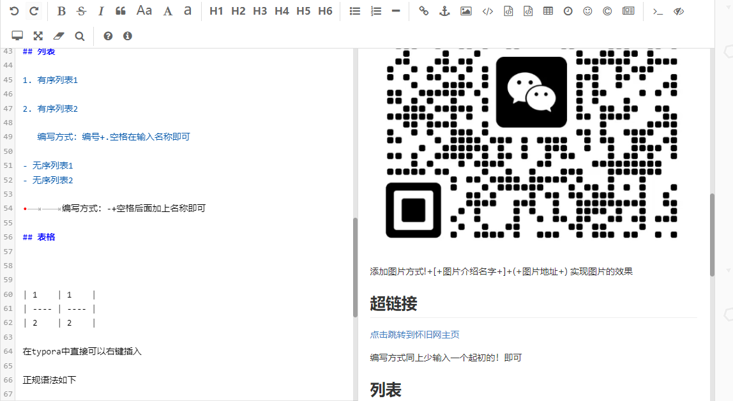Click '超链接' heading in preview
This screenshot has width=733, height=401.
[x=393, y=303]
